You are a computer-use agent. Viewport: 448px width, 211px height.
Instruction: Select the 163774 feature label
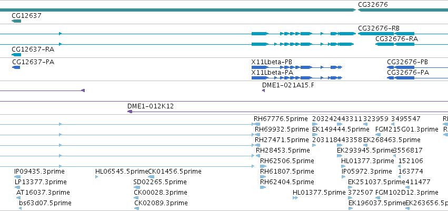click(411, 172)
